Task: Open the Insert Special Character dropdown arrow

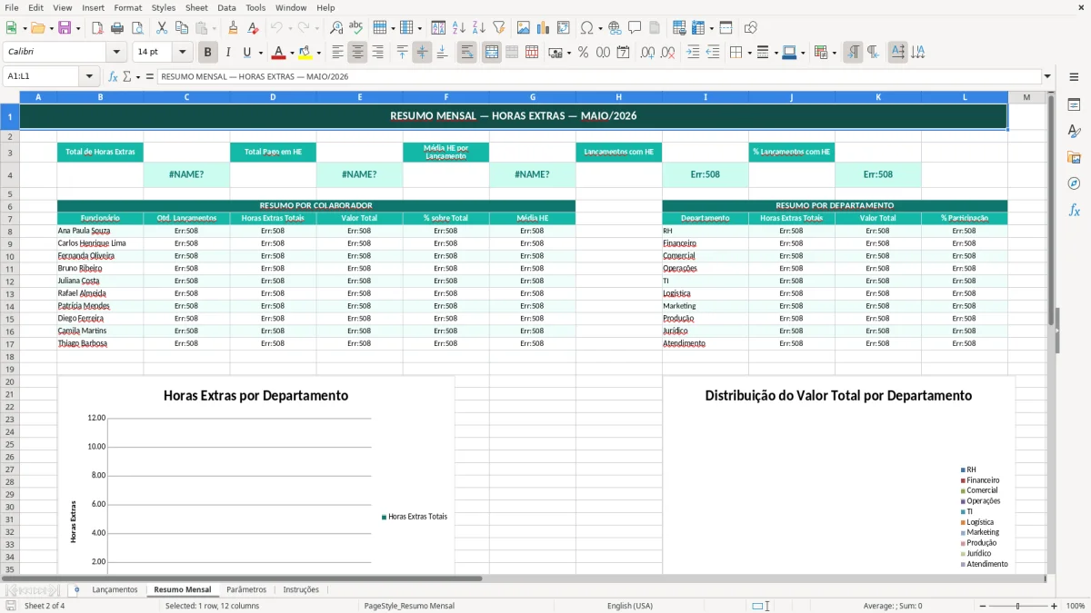Action: 600,28
